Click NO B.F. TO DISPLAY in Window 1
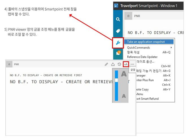192x140 pixels. pos(156,33)
